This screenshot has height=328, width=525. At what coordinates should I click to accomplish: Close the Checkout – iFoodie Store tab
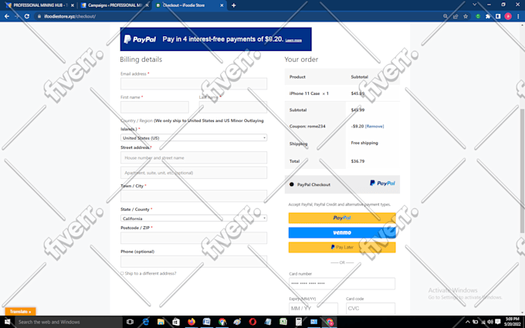222,5
